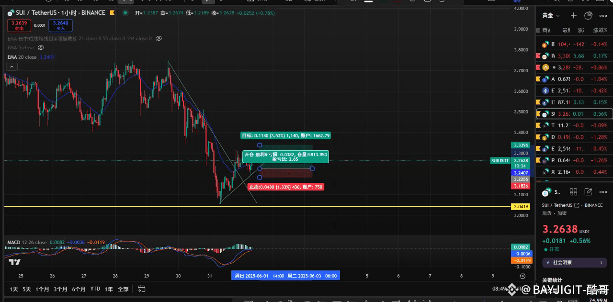Collapse the chart legend with the small arrow

point(11,67)
